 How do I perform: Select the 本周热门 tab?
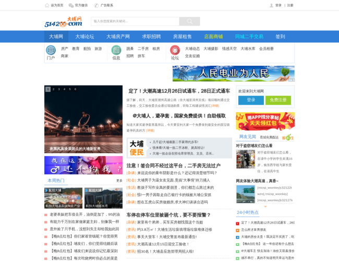pos(56,181)
